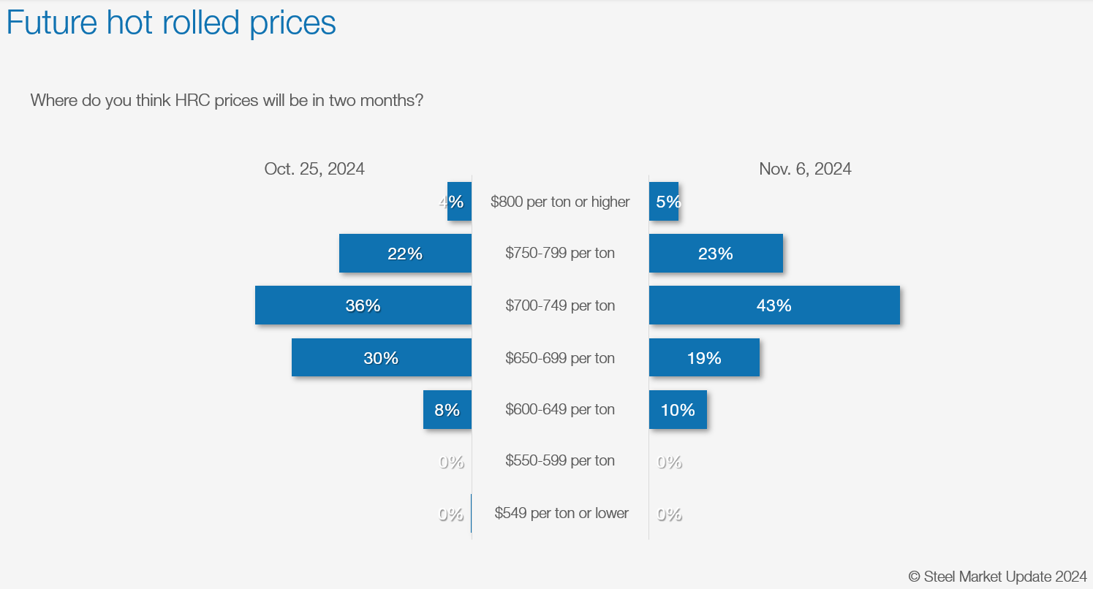Screen dimensions: 1093x589
Task: Pick the 19% bar for Nov. 6
Action: pyautogui.click(x=704, y=358)
